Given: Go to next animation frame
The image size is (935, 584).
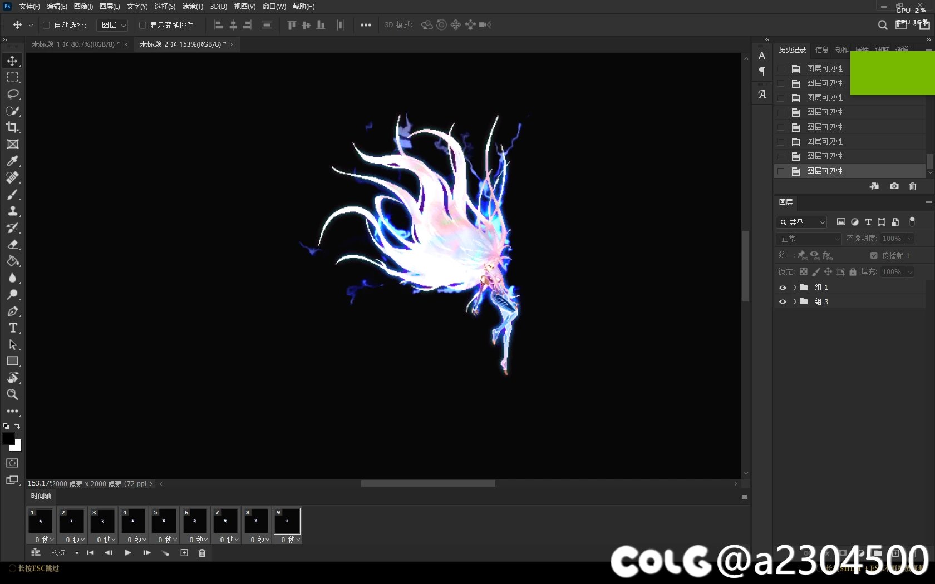Looking at the screenshot, I should (146, 553).
